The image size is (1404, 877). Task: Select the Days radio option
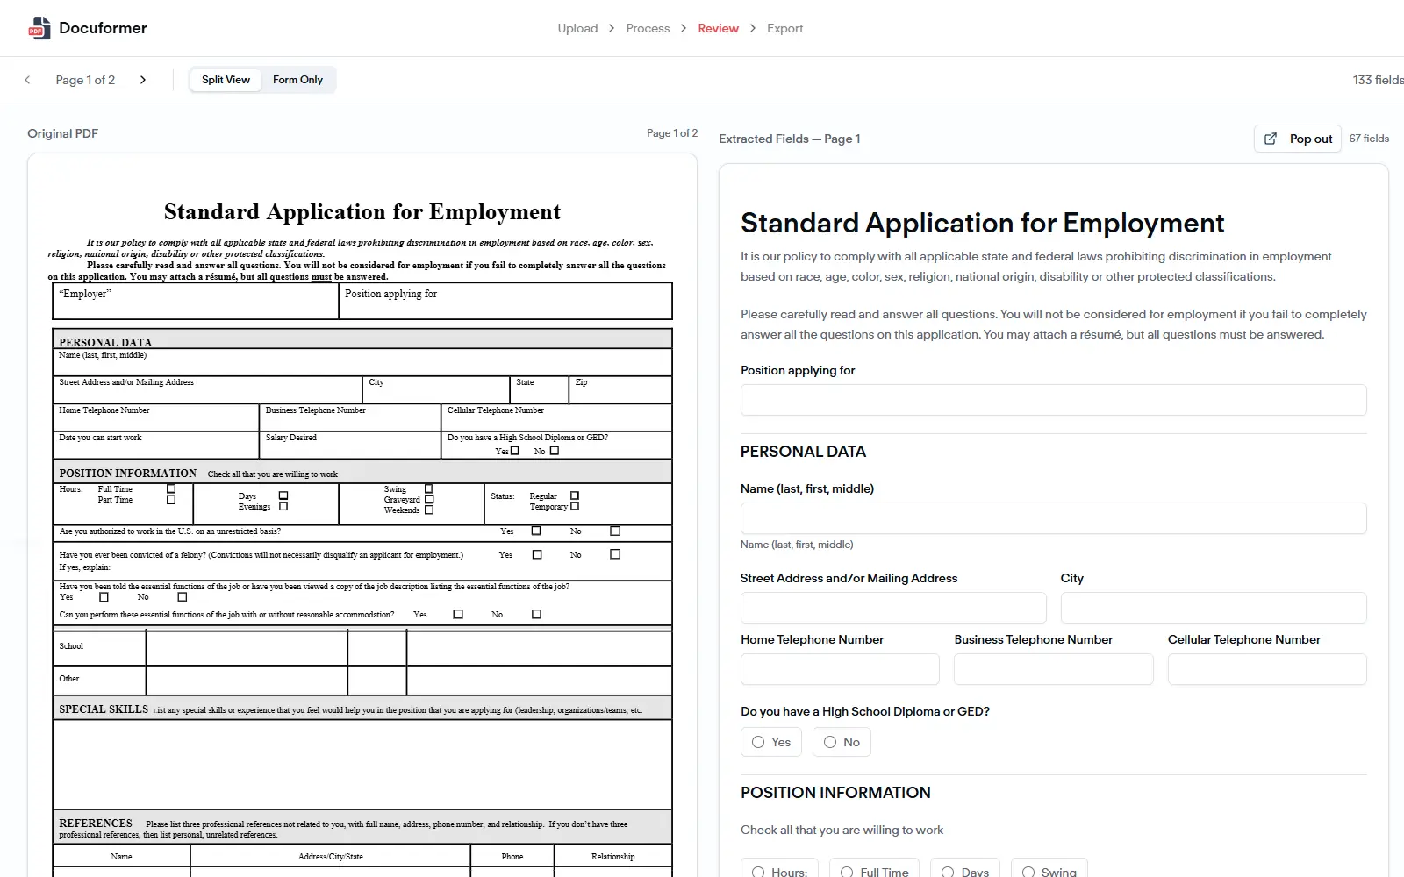coord(948,872)
